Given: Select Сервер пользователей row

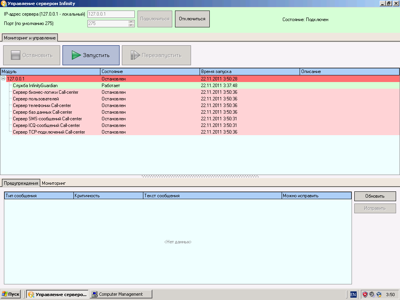Looking at the screenshot, I should 206,99.
